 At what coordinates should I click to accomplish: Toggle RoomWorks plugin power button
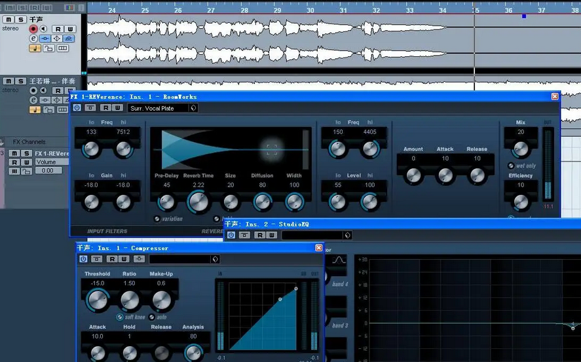[77, 108]
